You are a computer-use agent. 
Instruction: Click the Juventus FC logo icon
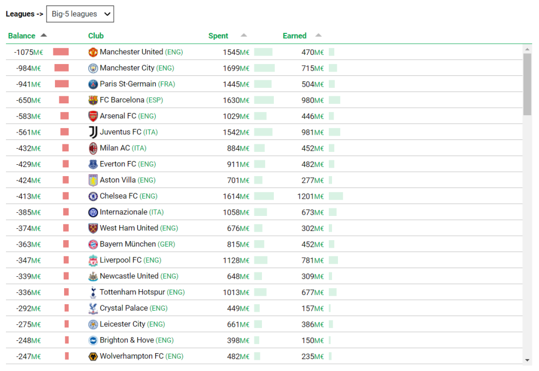(x=93, y=132)
